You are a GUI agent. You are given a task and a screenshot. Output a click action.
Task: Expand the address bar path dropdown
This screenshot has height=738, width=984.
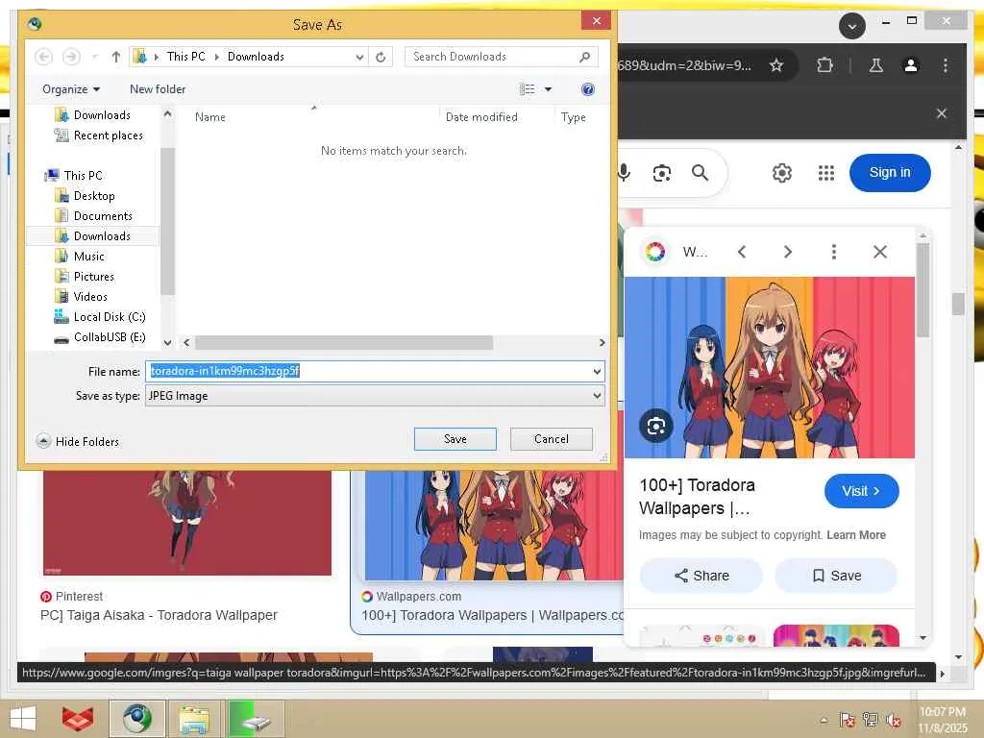pyautogui.click(x=359, y=57)
